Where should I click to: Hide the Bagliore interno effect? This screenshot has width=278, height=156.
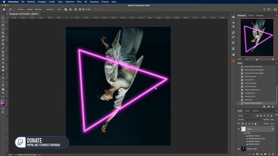click(x=247, y=136)
